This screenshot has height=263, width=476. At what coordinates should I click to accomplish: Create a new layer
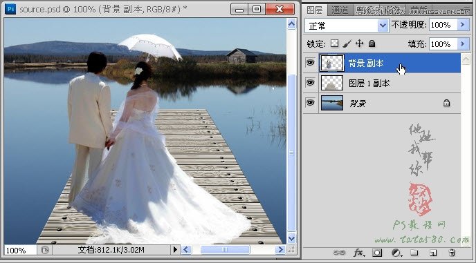433,253
